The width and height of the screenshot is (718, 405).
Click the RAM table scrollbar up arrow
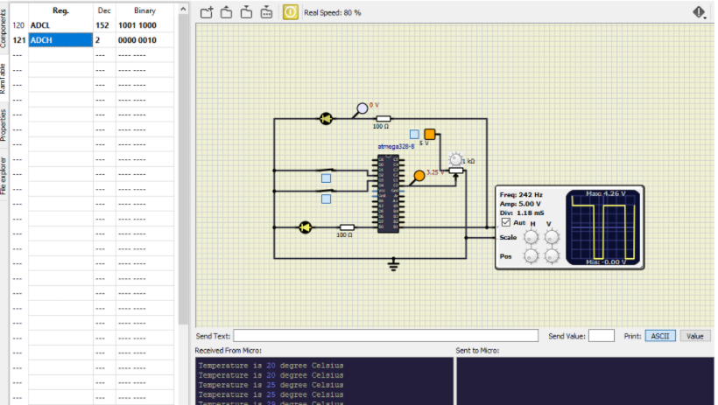(183, 9)
